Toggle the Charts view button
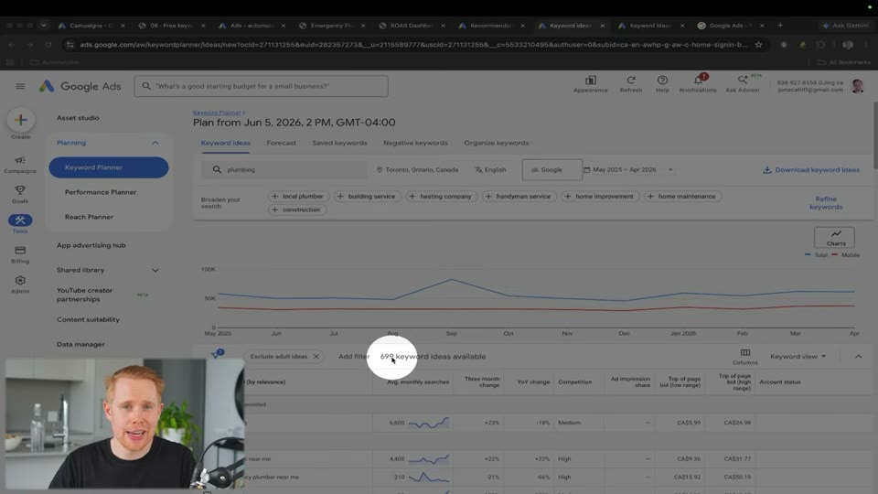 point(834,238)
